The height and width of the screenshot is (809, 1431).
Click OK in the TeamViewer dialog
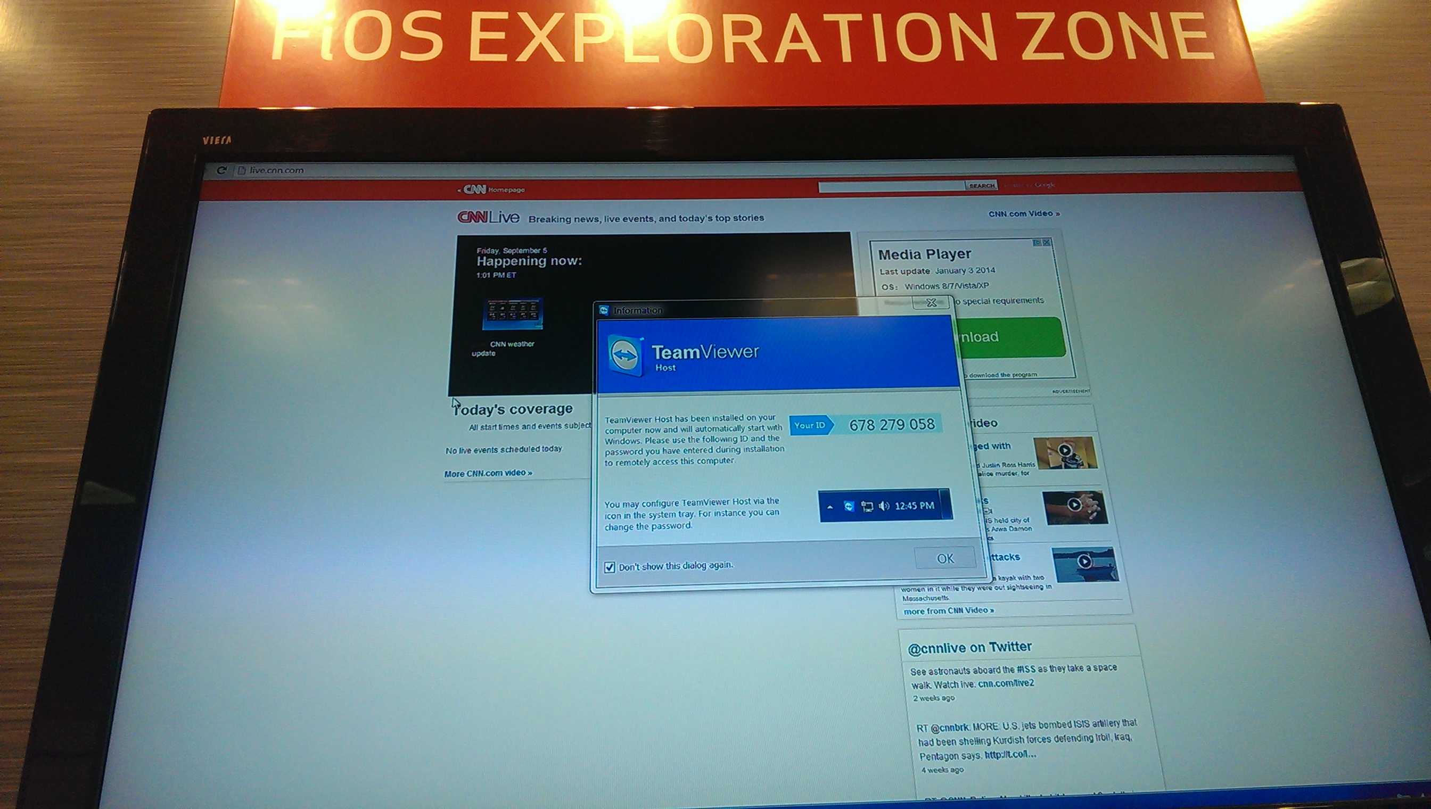[945, 558]
